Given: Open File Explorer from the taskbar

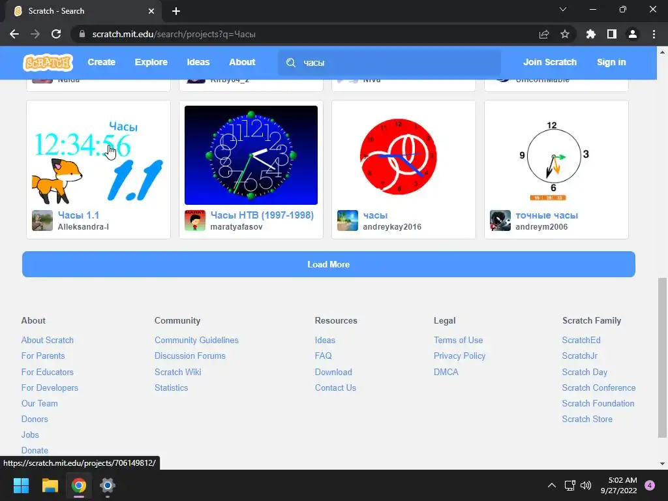Looking at the screenshot, I should 50,485.
